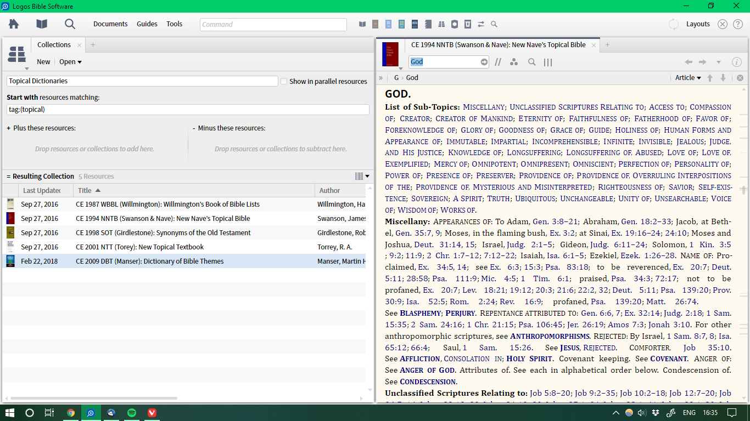This screenshot has height=421, width=750.
Task: Click into the Command box
Action: click(x=273, y=24)
